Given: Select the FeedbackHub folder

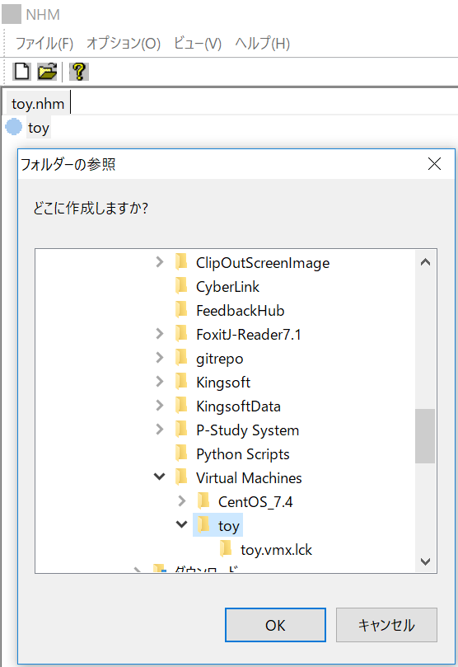Looking at the screenshot, I should pyautogui.click(x=240, y=311).
